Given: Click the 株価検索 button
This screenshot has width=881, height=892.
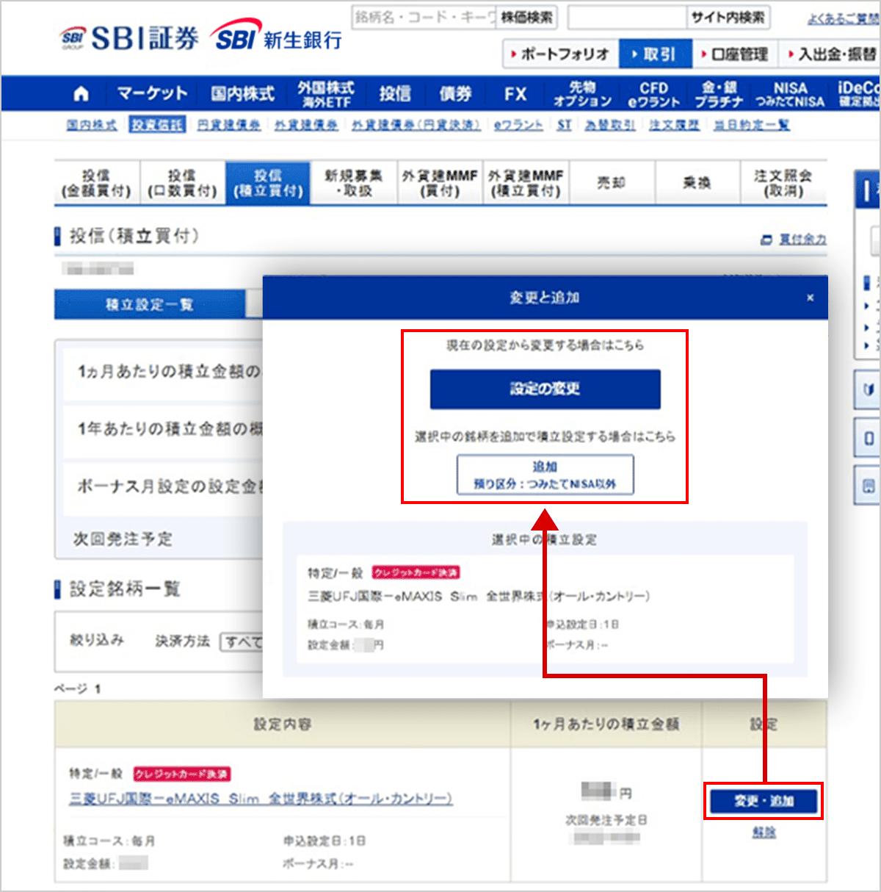Looking at the screenshot, I should tap(527, 17).
